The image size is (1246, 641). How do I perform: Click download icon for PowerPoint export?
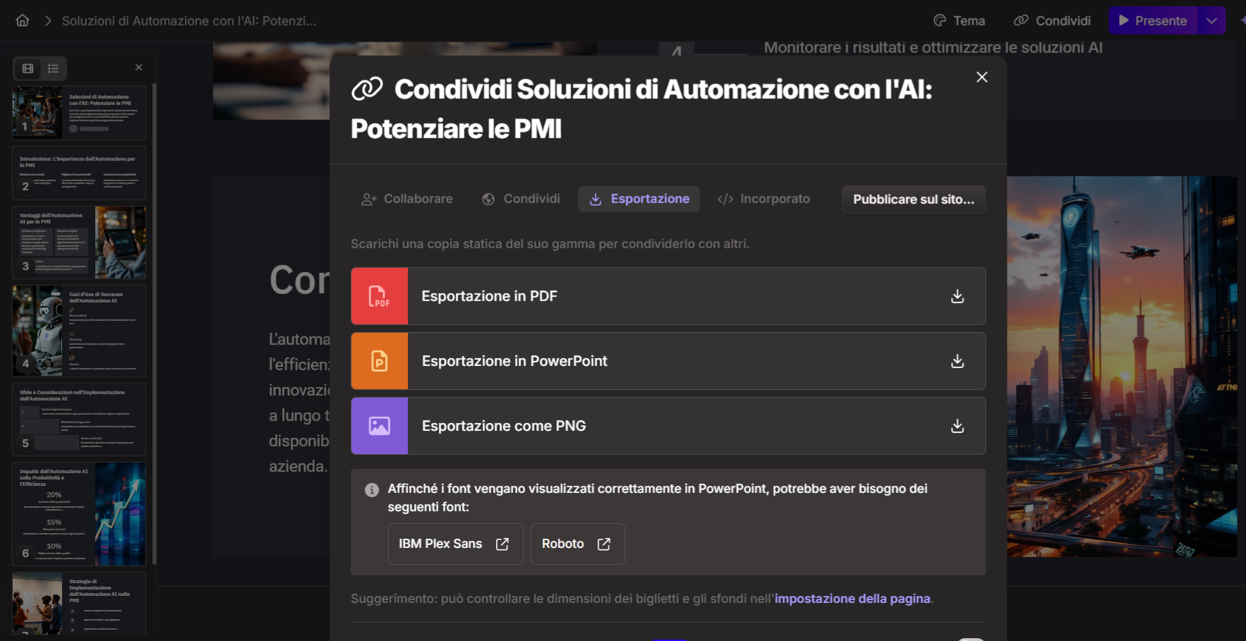957,361
